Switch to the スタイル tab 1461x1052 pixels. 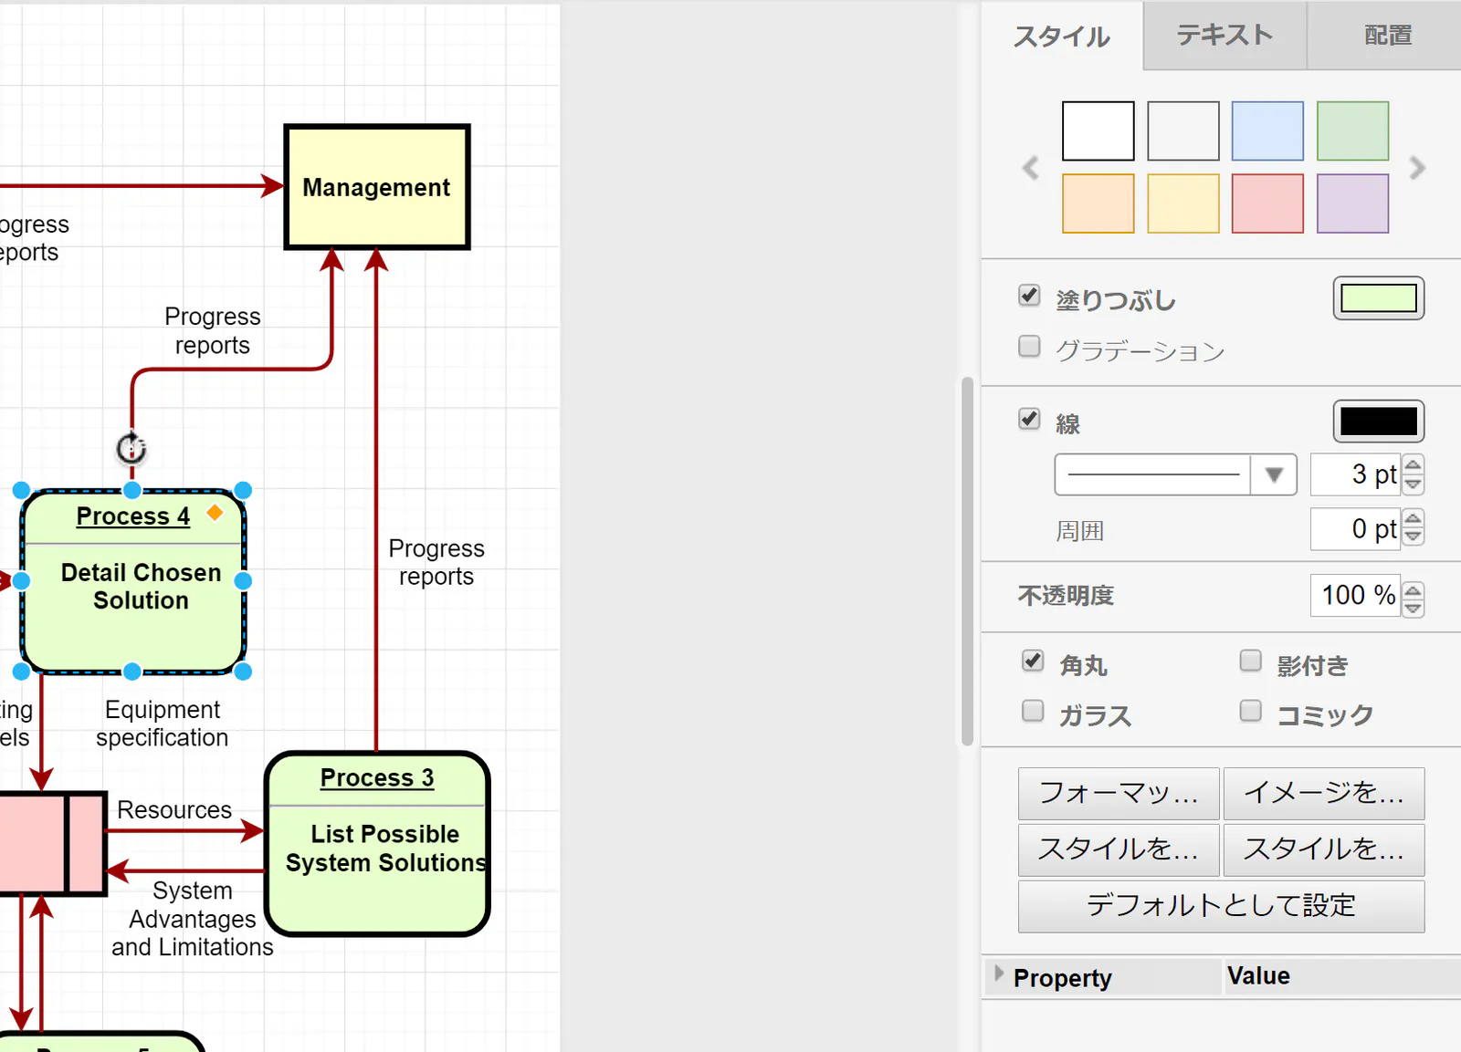(1062, 36)
